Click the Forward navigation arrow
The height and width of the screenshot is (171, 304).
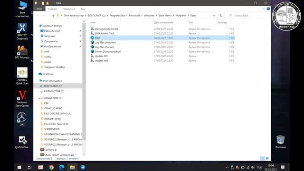pos(44,16)
